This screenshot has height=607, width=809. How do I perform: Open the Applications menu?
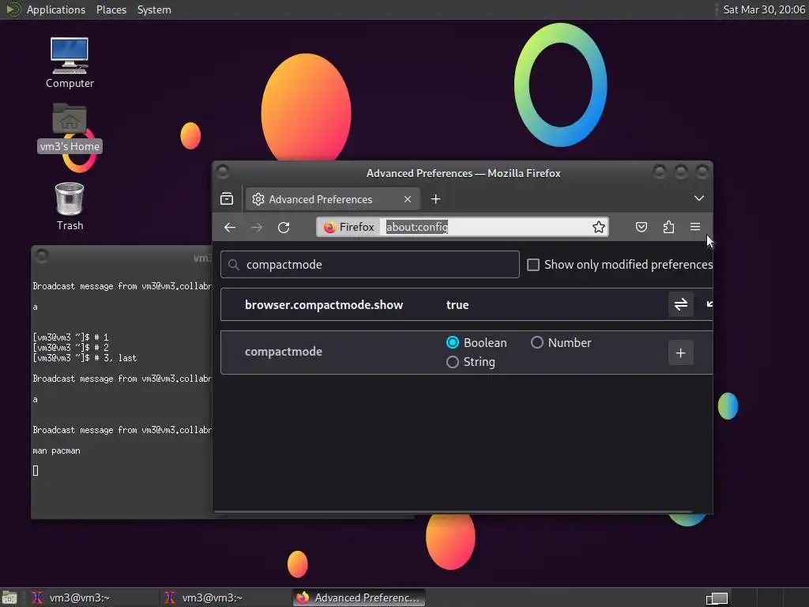point(56,9)
